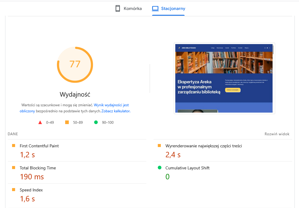The image size is (299, 208).
Task: Click the orange square beside Total Blocking Time
Action: tap(13, 167)
